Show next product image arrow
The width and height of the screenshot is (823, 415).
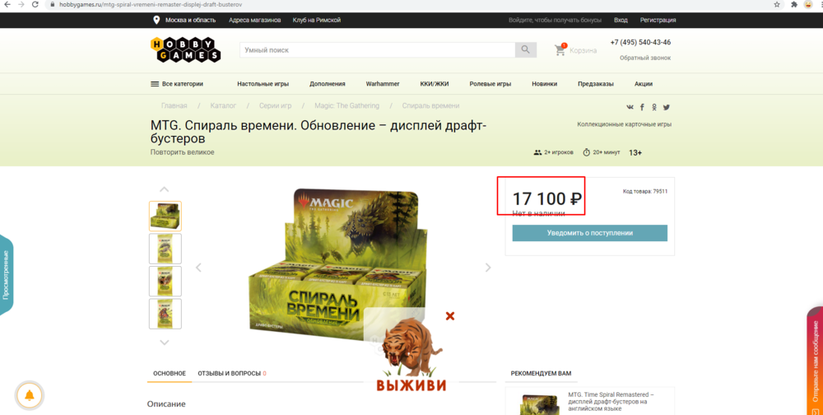click(x=488, y=268)
